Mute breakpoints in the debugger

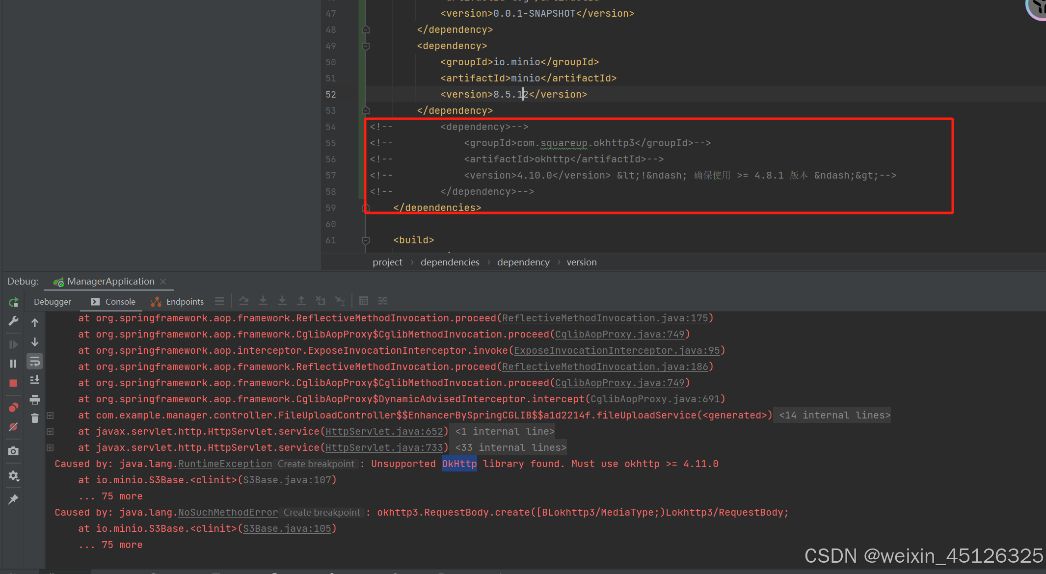tap(13, 426)
